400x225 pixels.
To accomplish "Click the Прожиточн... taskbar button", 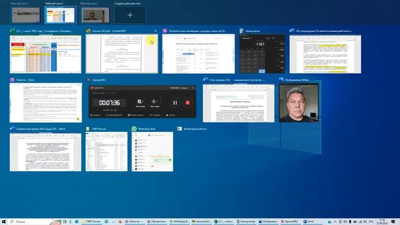I will click(157, 222).
